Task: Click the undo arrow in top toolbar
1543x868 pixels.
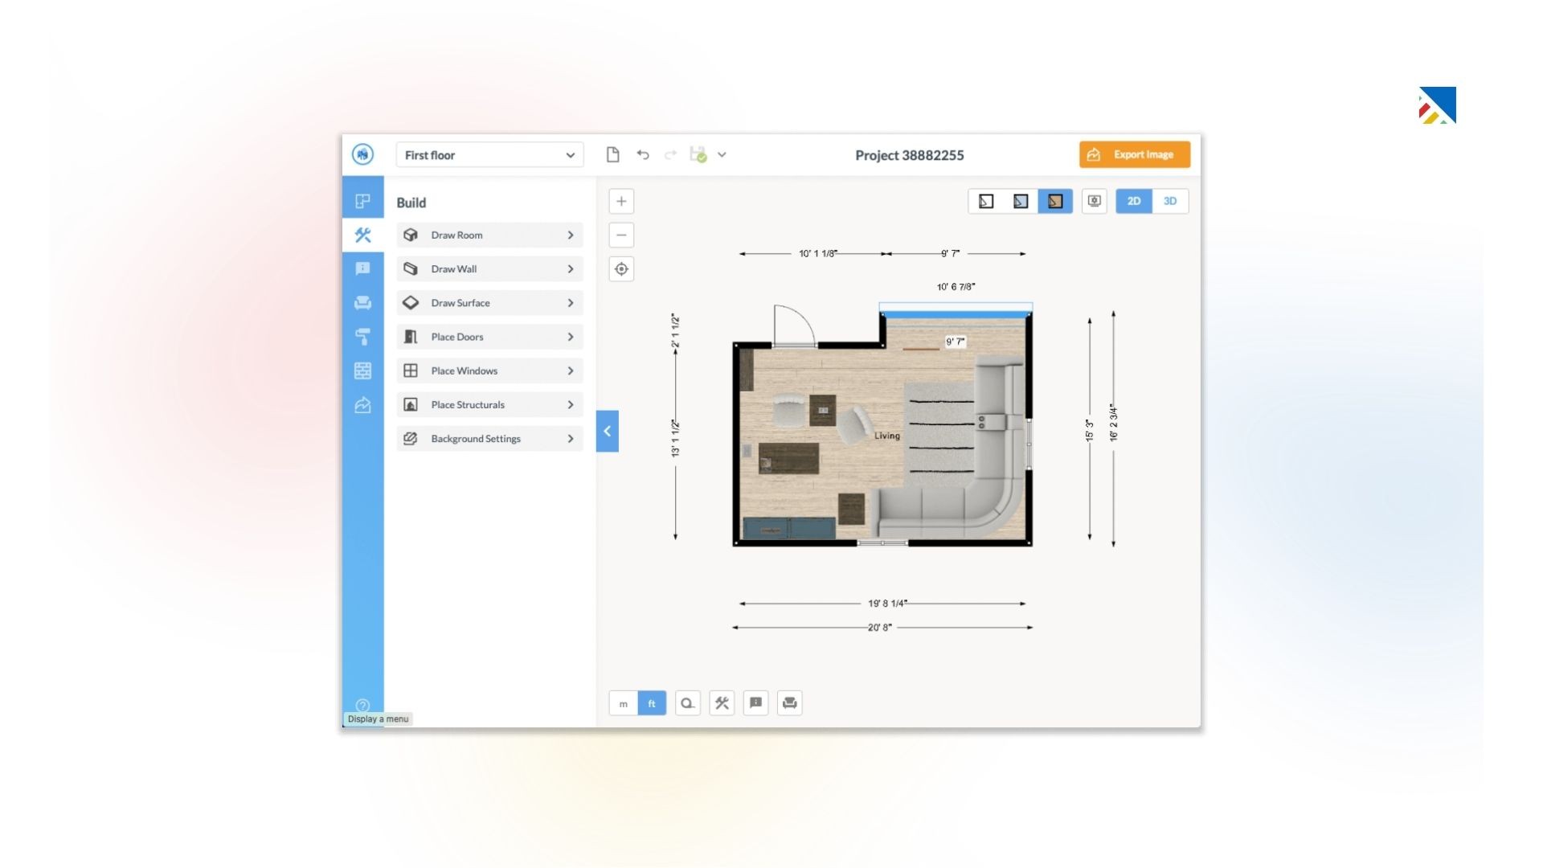Action: 643,155
